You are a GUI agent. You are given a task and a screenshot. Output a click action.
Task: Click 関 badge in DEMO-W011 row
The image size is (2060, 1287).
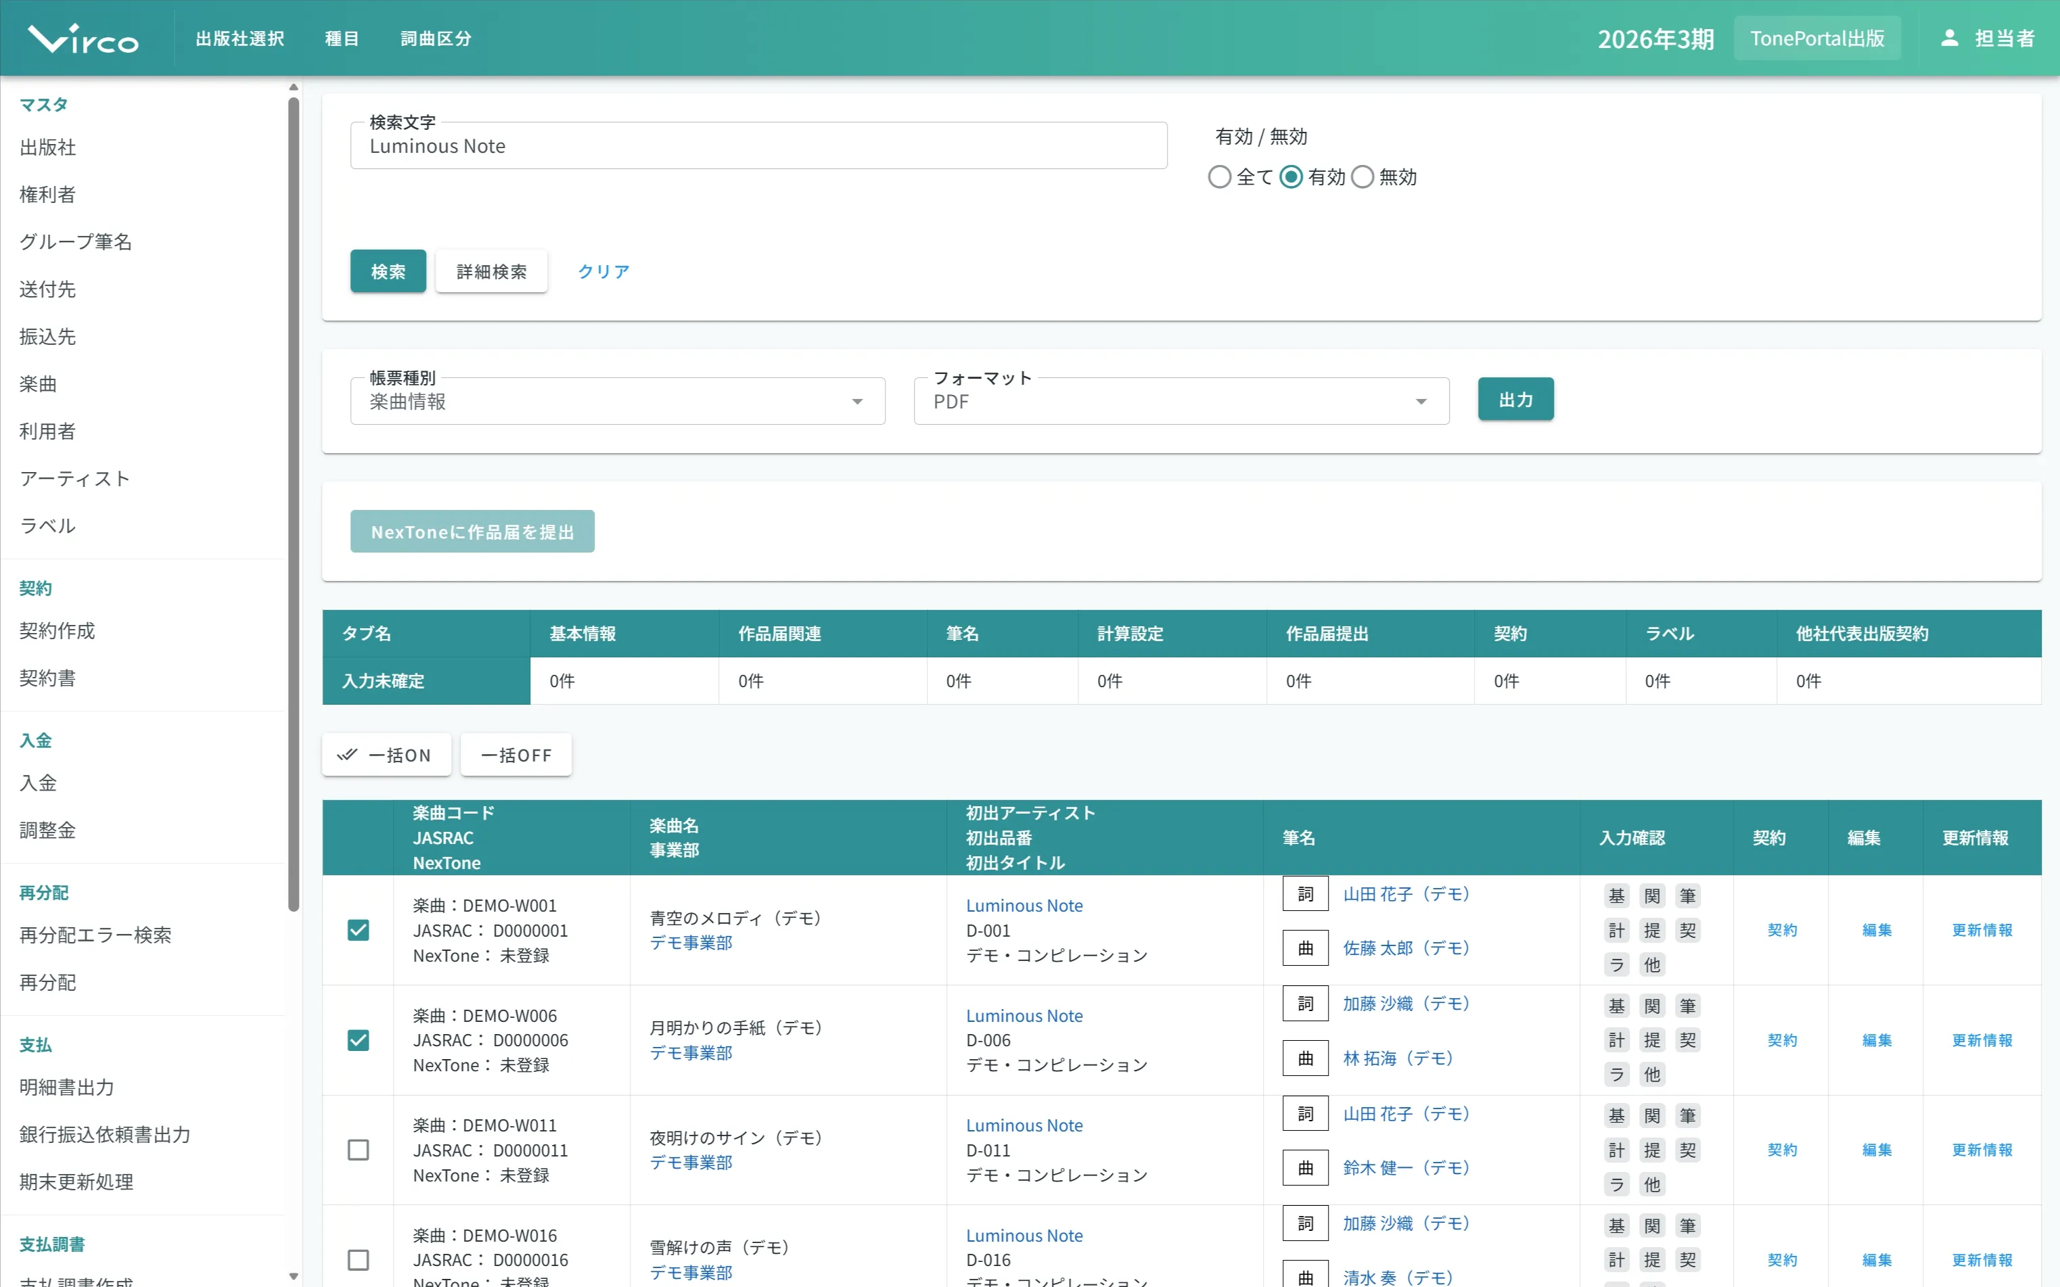click(x=1652, y=1116)
